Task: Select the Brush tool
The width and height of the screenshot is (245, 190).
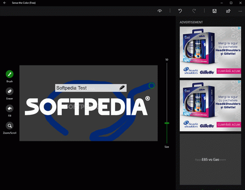Action: tap(9, 74)
